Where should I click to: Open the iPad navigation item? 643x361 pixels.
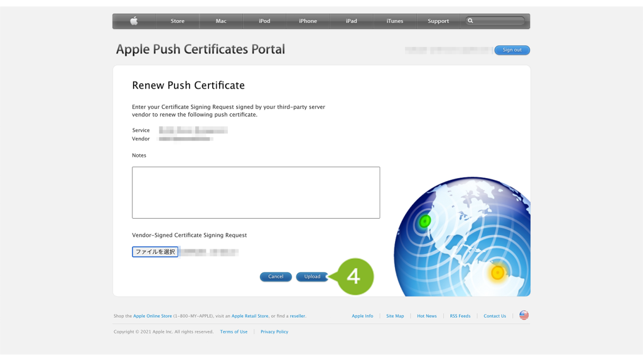point(351,21)
